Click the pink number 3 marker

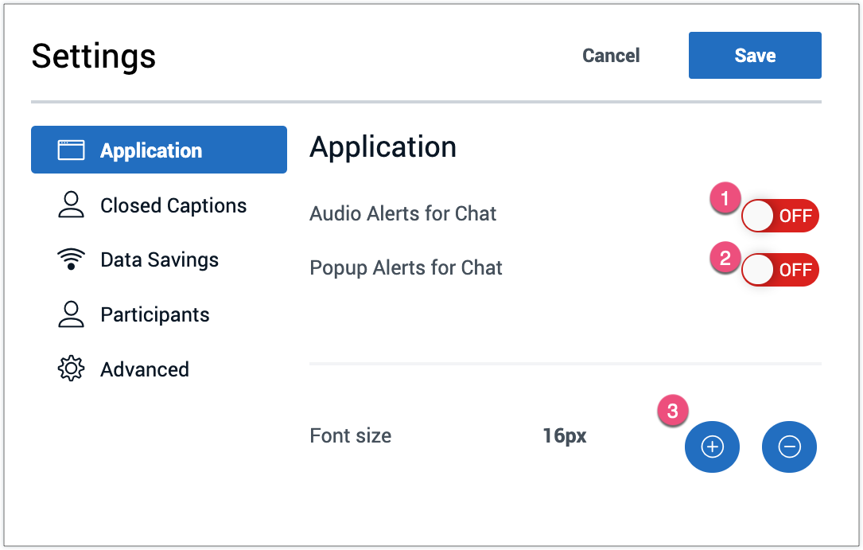(673, 412)
